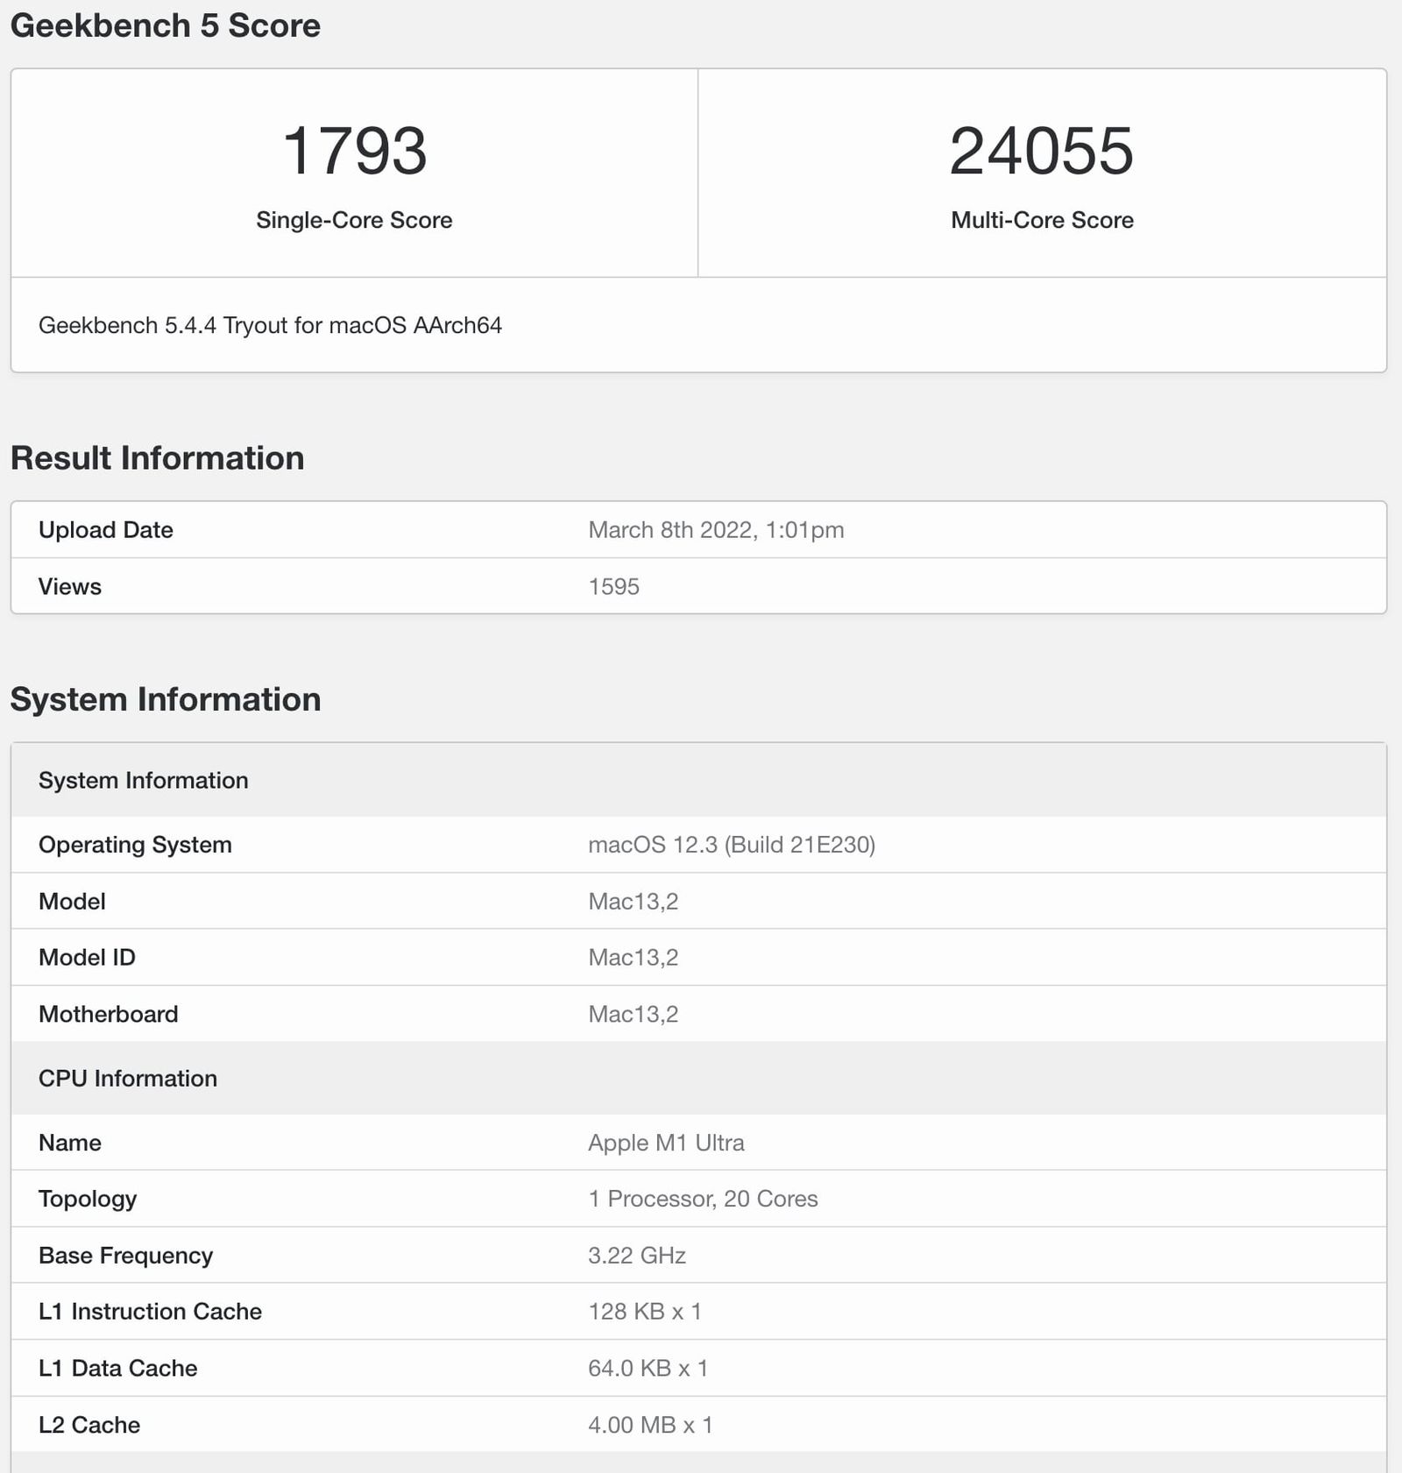Click the L1 Data Cache value
The height and width of the screenshot is (1473, 1402).
[648, 1368]
